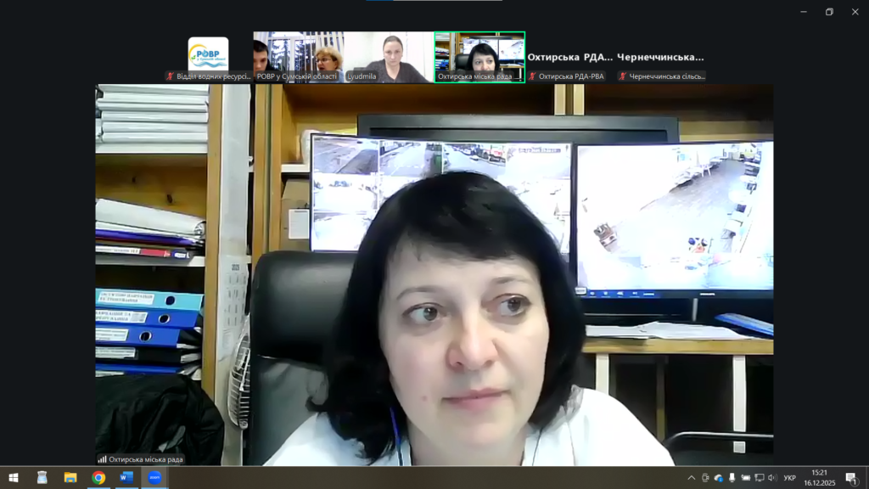The width and height of the screenshot is (869, 489).
Task: Switch to Microsoft Word in taskbar
Action: pos(126,478)
